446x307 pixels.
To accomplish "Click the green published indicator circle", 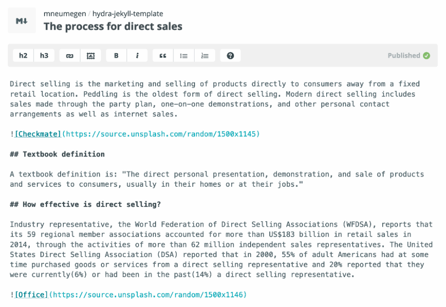I will [426, 55].
